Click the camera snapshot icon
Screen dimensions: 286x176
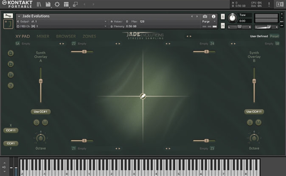click(x=205, y=16)
